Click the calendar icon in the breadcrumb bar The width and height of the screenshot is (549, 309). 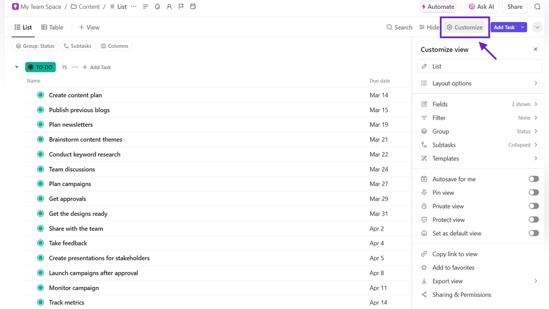[193, 7]
